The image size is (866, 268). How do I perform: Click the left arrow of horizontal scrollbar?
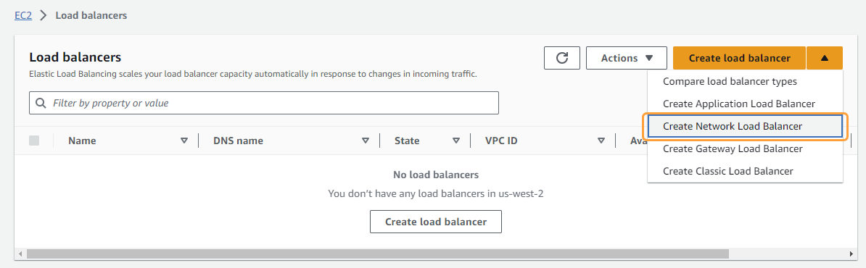coord(21,254)
